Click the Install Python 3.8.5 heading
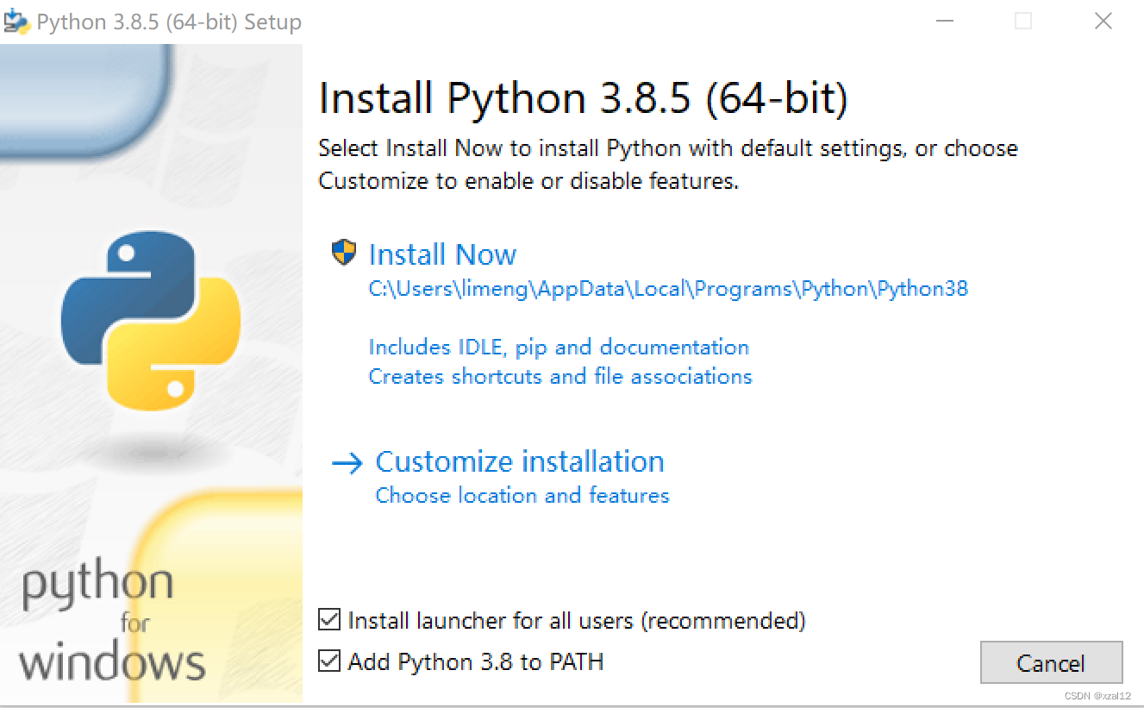The height and width of the screenshot is (708, 1144). point(584,97)
